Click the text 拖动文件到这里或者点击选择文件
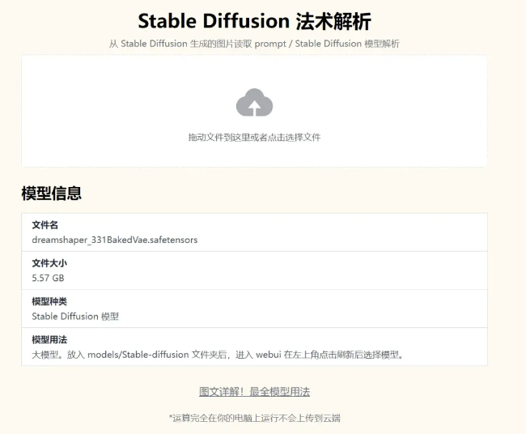This screenshot has width=526, height=434. tap(254, 138)
